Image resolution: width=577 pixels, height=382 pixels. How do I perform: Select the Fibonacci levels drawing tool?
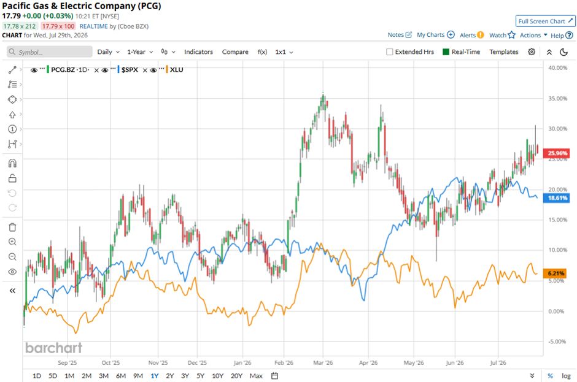coord(12,85)
